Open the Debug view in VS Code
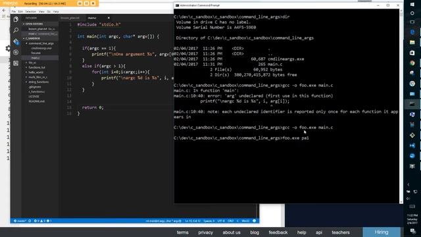The image size is (421, 237). point(16,52)
